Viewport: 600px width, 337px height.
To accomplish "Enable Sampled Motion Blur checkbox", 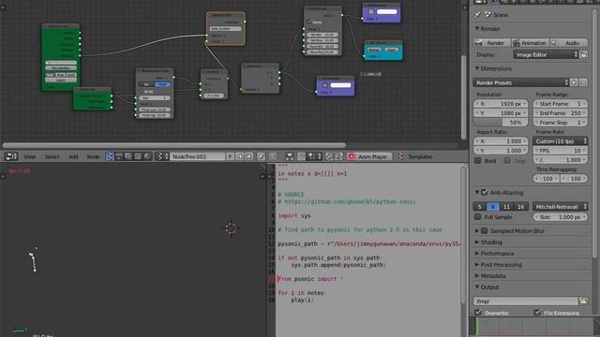I will (485, 231).
